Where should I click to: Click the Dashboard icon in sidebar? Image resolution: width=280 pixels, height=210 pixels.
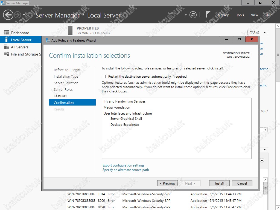pos(7,33)
